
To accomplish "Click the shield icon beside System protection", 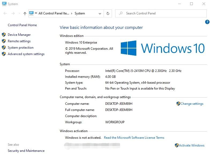I will 4,48.
